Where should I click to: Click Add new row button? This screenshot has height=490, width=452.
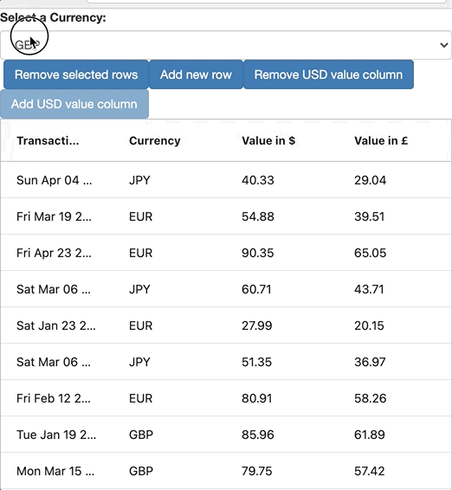(x=196, y=74)
